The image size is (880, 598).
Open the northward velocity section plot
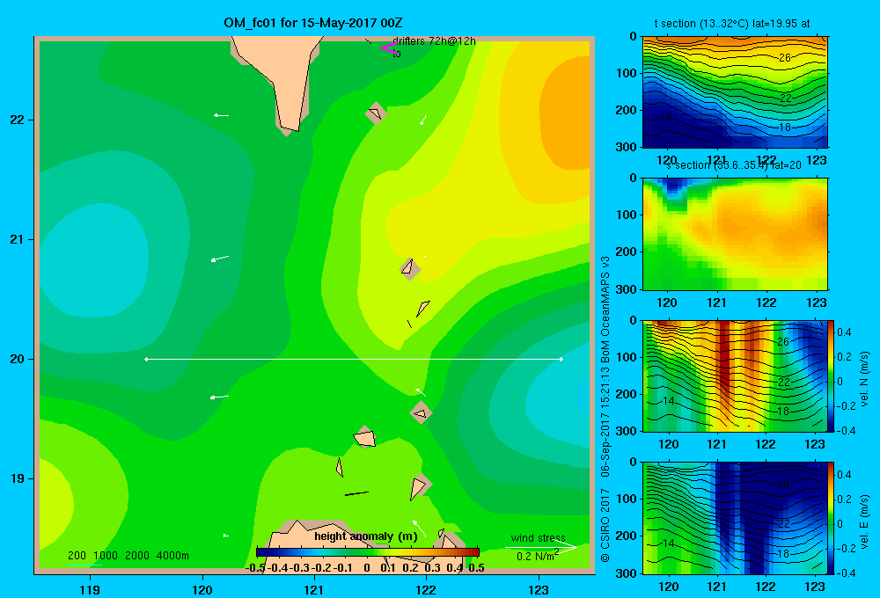(735, 376)
